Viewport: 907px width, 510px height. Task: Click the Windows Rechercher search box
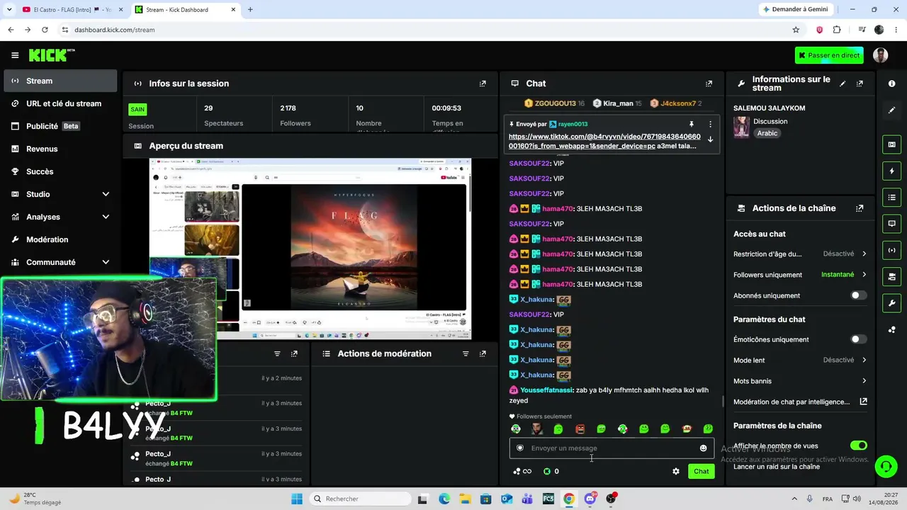(359, 499)
